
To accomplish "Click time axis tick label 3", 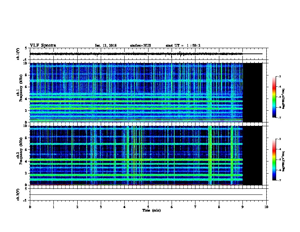I will (101, 207).
